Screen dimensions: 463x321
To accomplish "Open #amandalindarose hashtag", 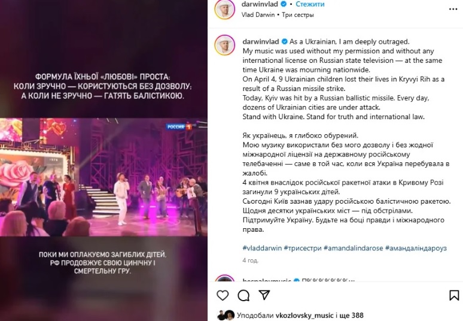I will pos(353,248).
